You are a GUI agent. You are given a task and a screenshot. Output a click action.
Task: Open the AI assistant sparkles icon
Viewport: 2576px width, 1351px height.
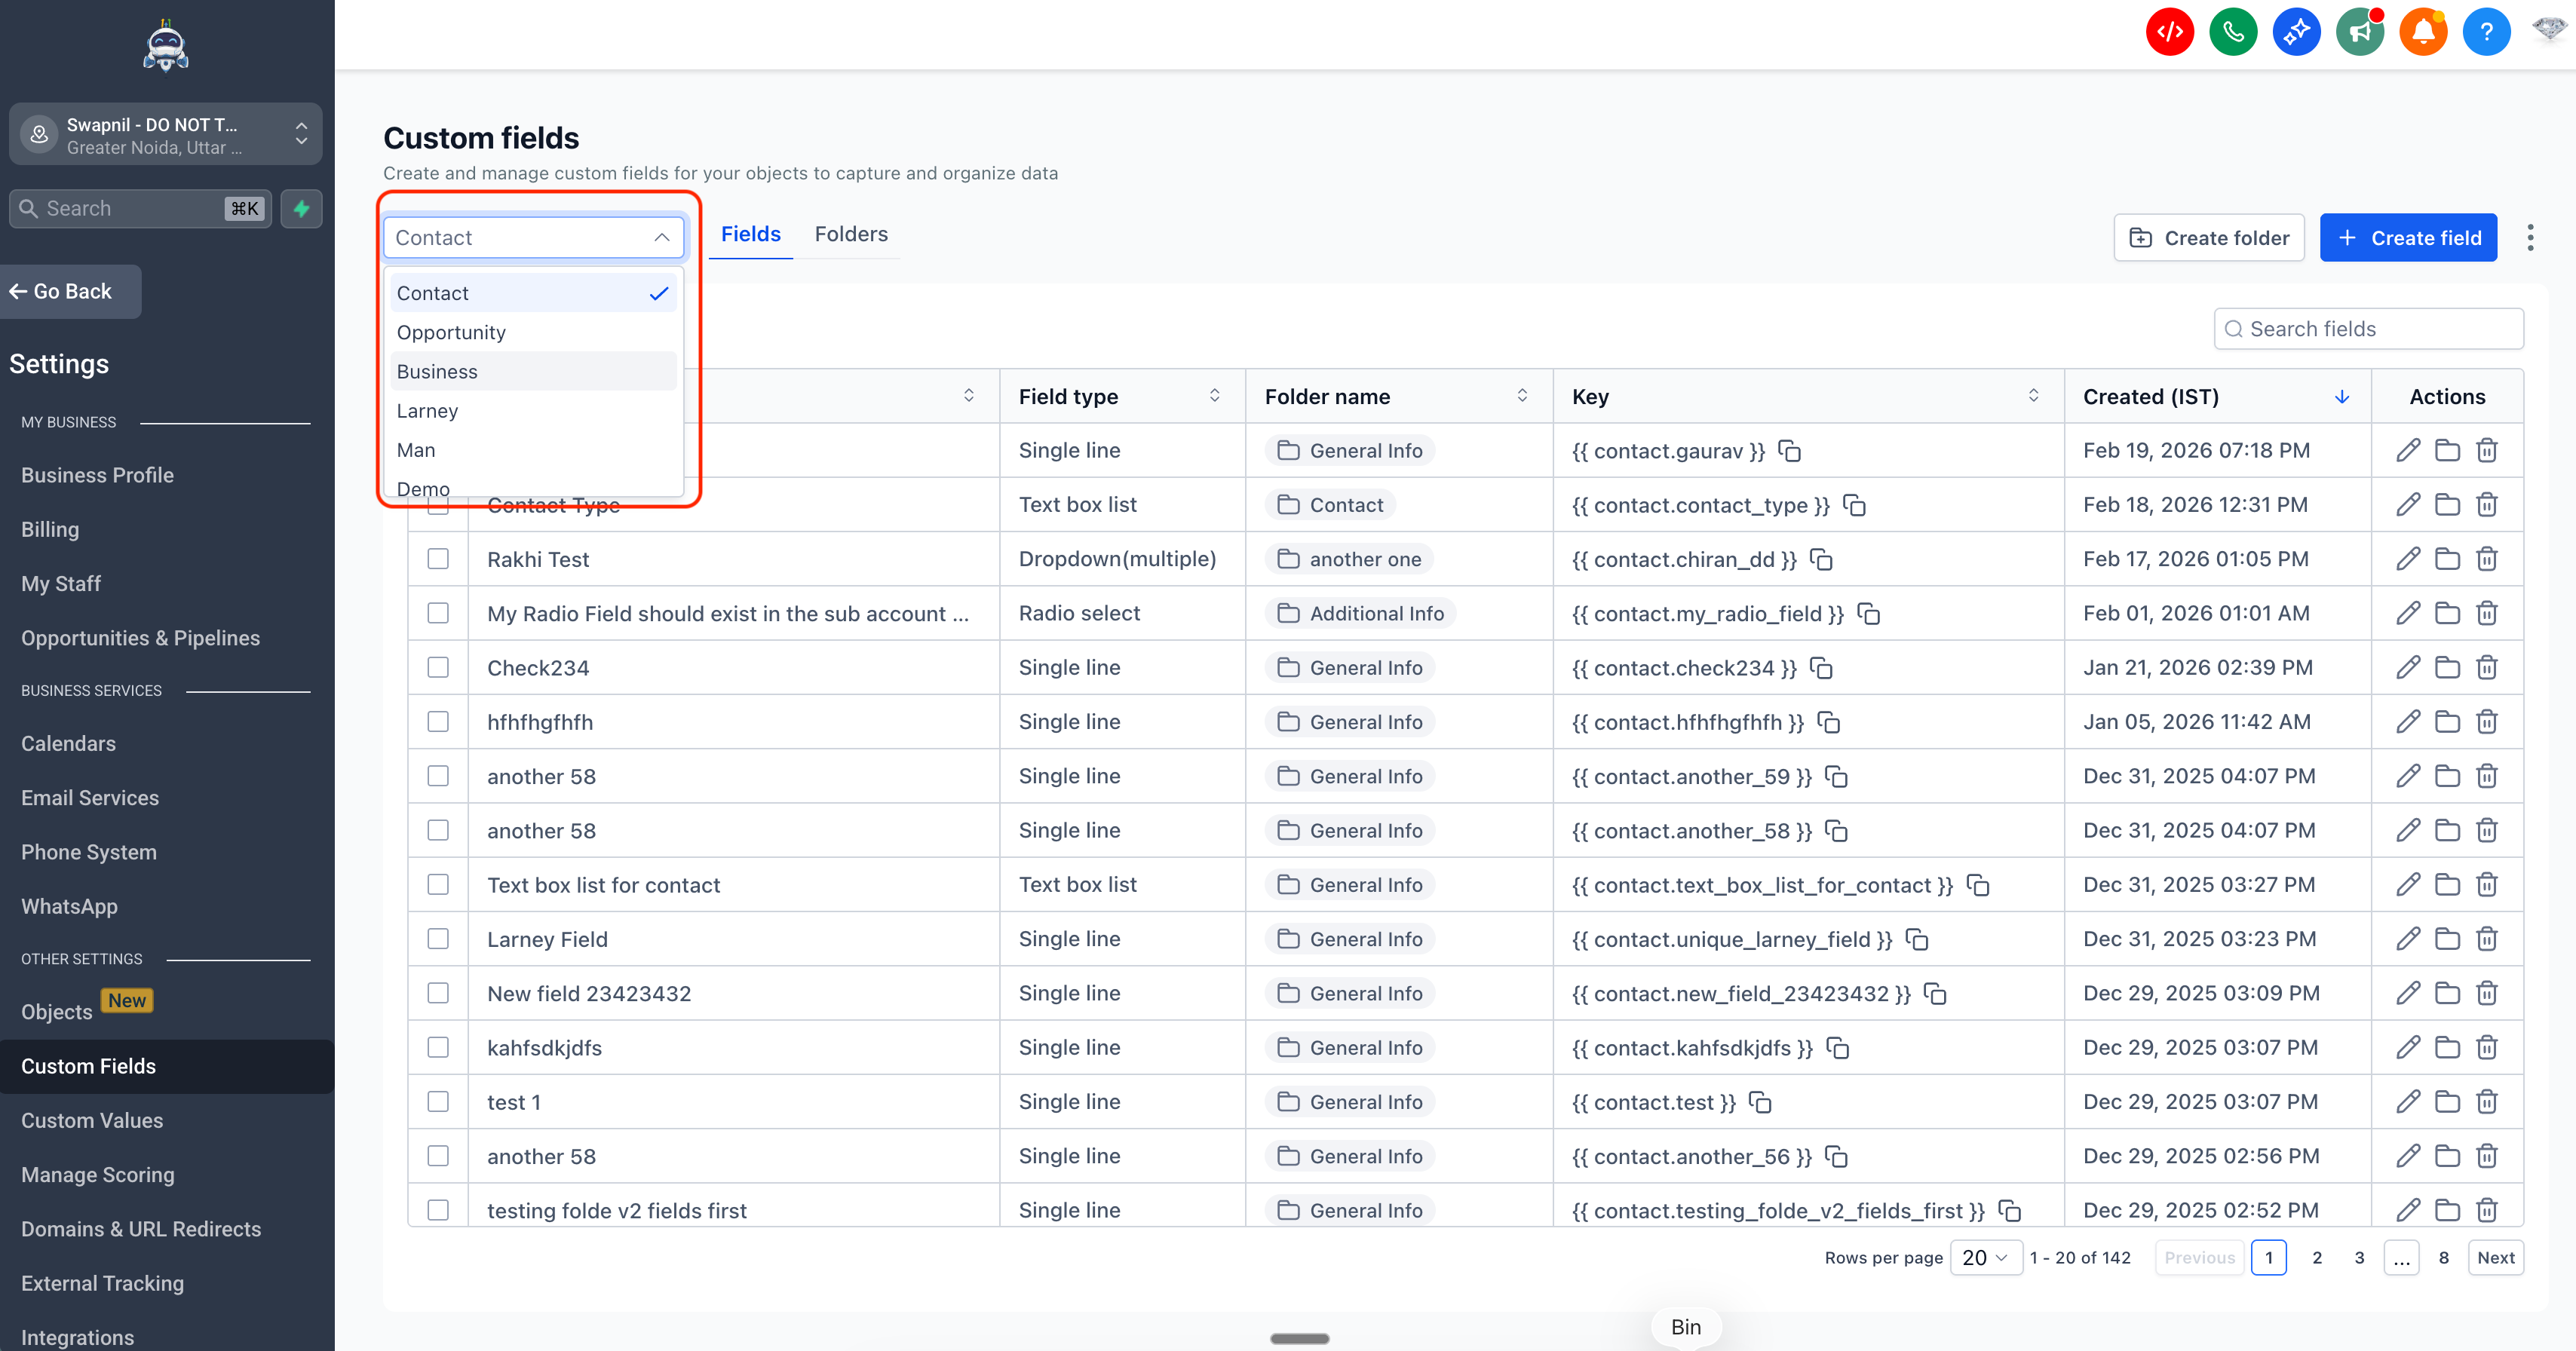(x=2296, y=31)
